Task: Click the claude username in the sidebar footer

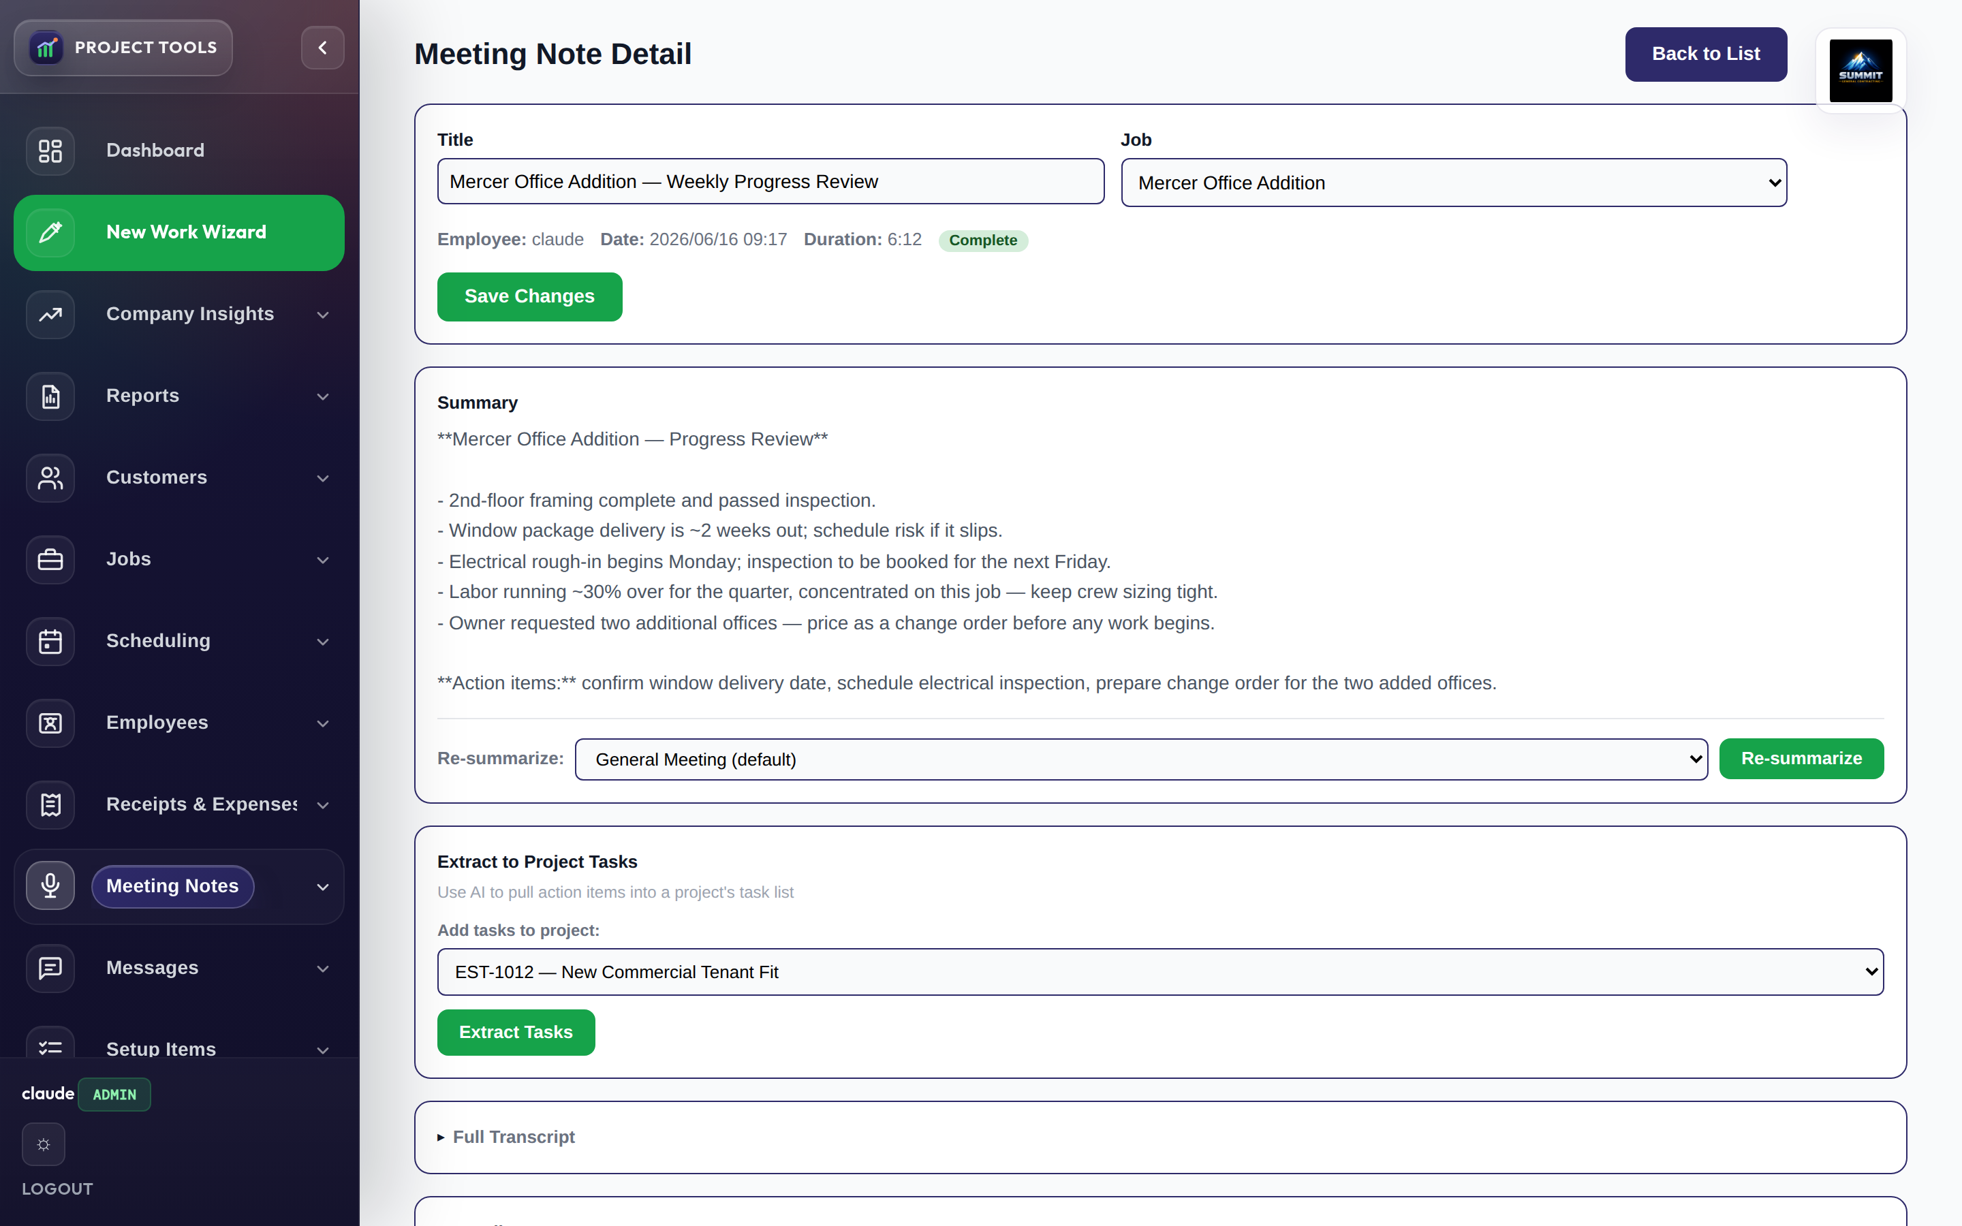Action: (x=48, y=1094)
